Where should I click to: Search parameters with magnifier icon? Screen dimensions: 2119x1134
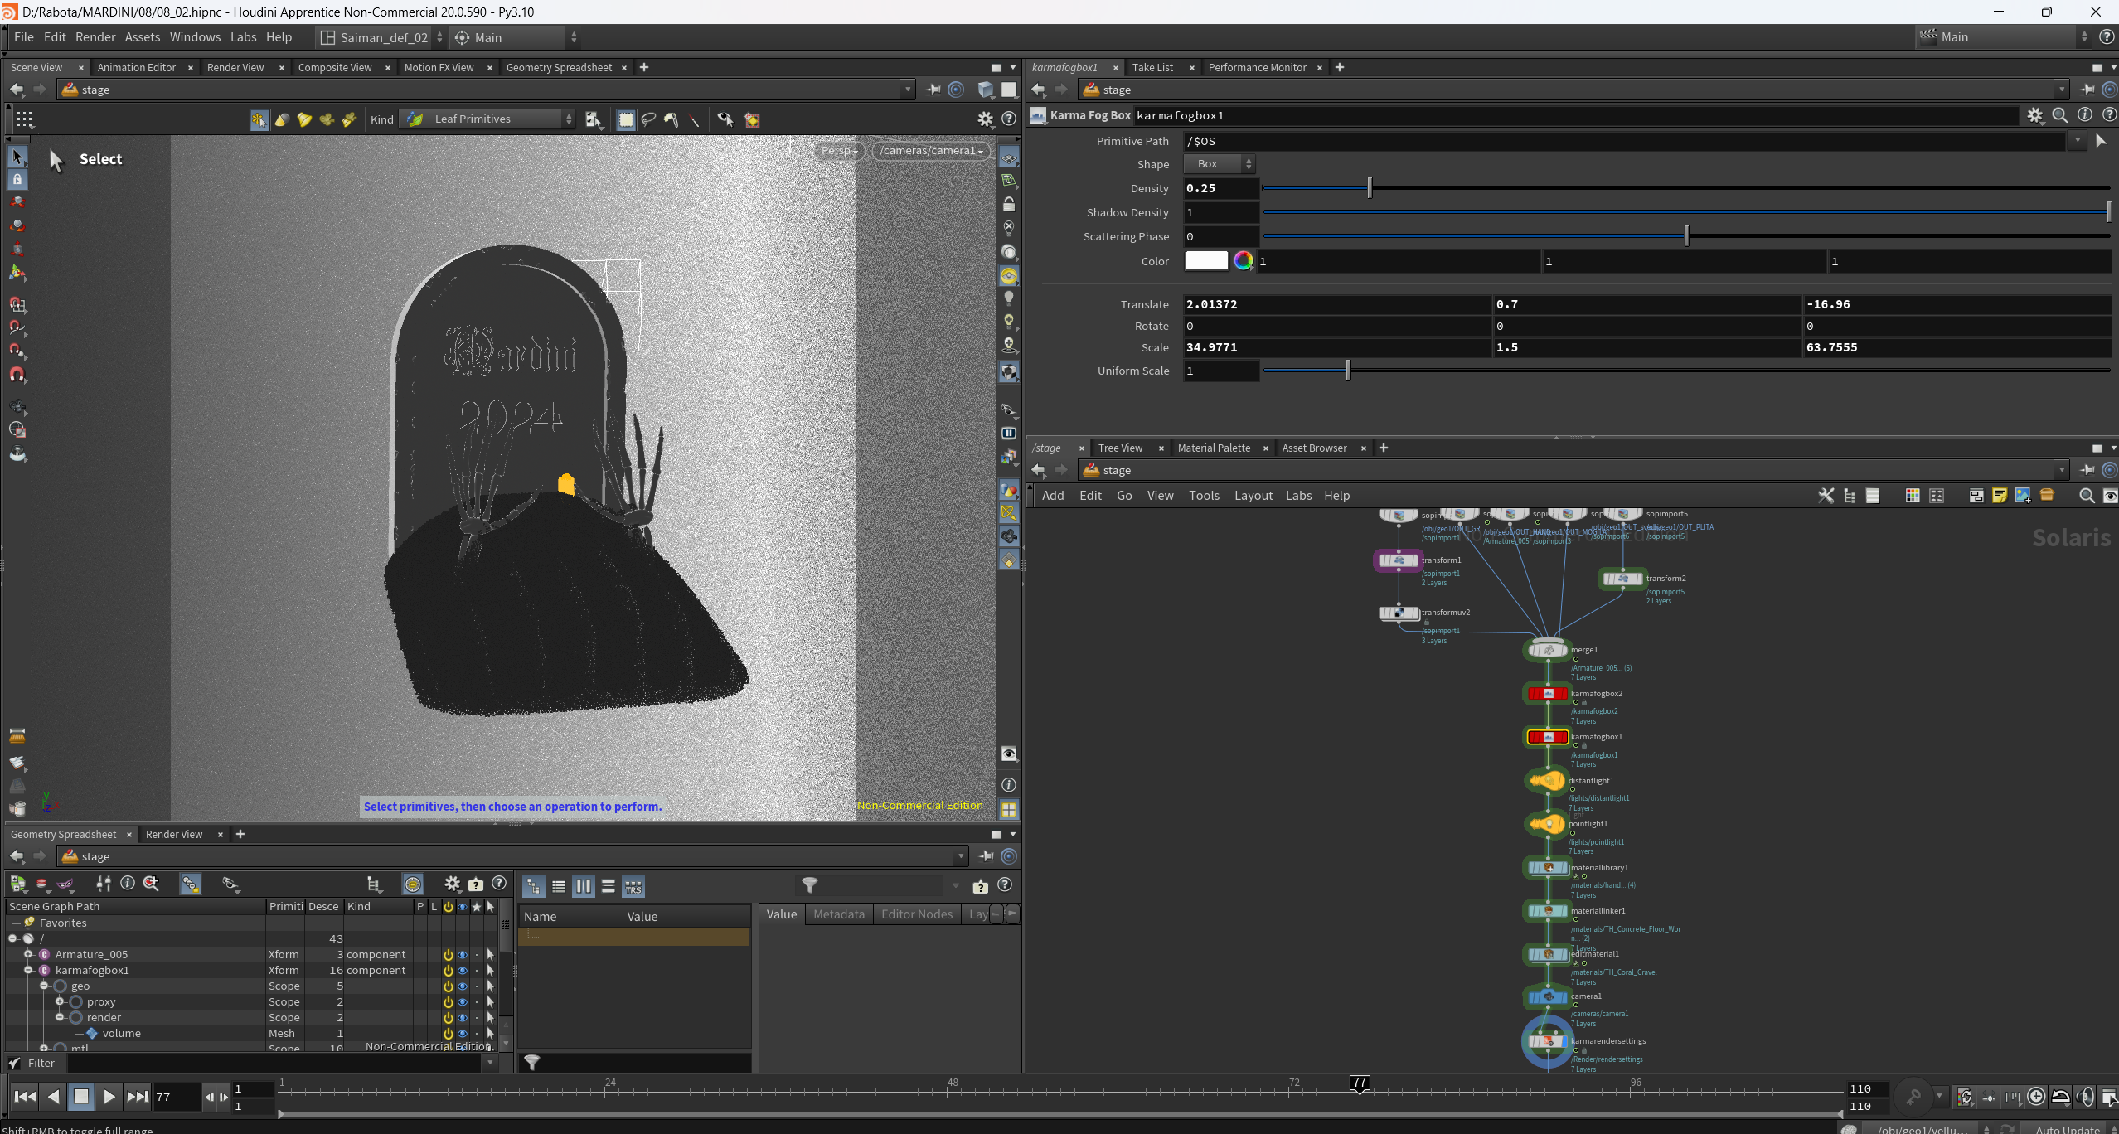point(2060,115)
